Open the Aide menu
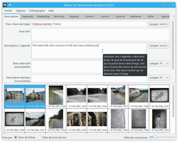 click(51, 11)
